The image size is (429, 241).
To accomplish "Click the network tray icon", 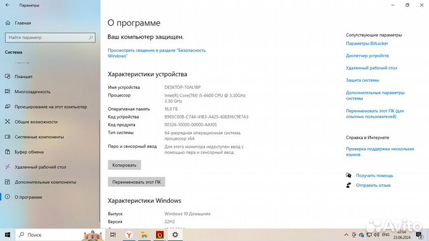I will pyautogui.click(x=369, y=234).
